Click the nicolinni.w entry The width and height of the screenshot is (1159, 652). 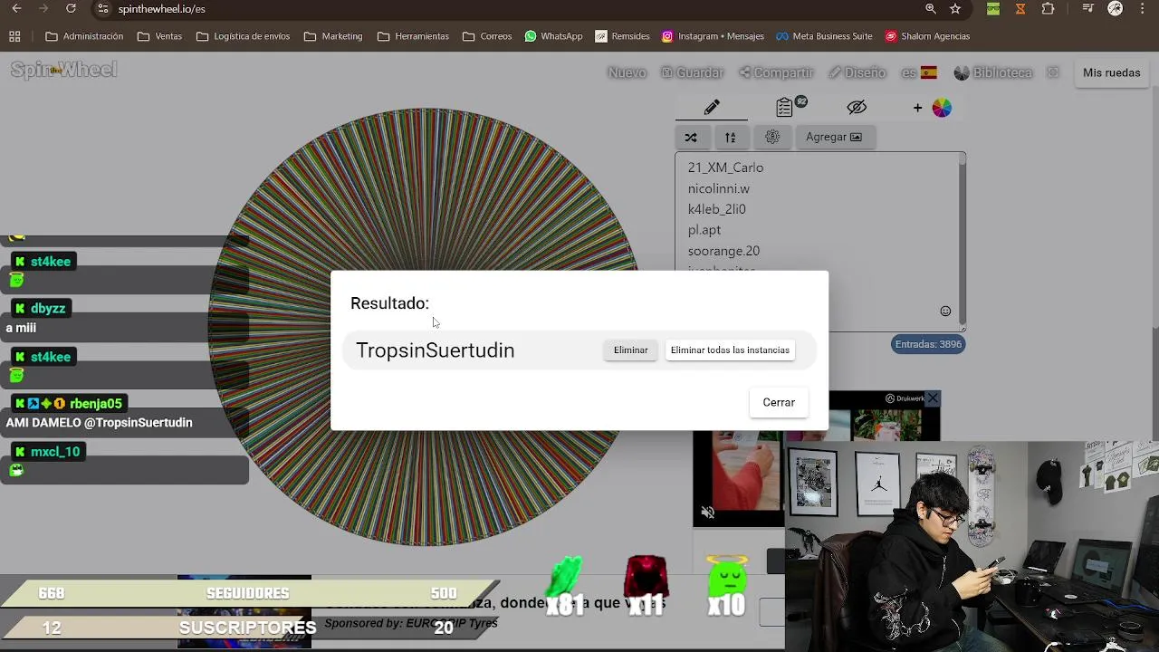pyautogui.click(x=718, y=188)
